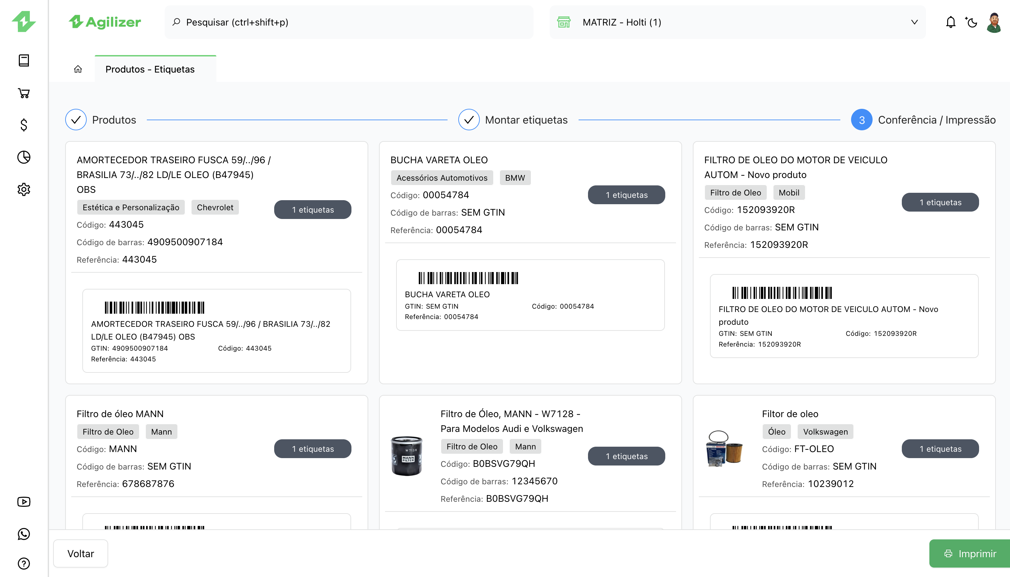
Task: Click the Filtro de óleo MANN card title
Action: (x=120, y=414)
